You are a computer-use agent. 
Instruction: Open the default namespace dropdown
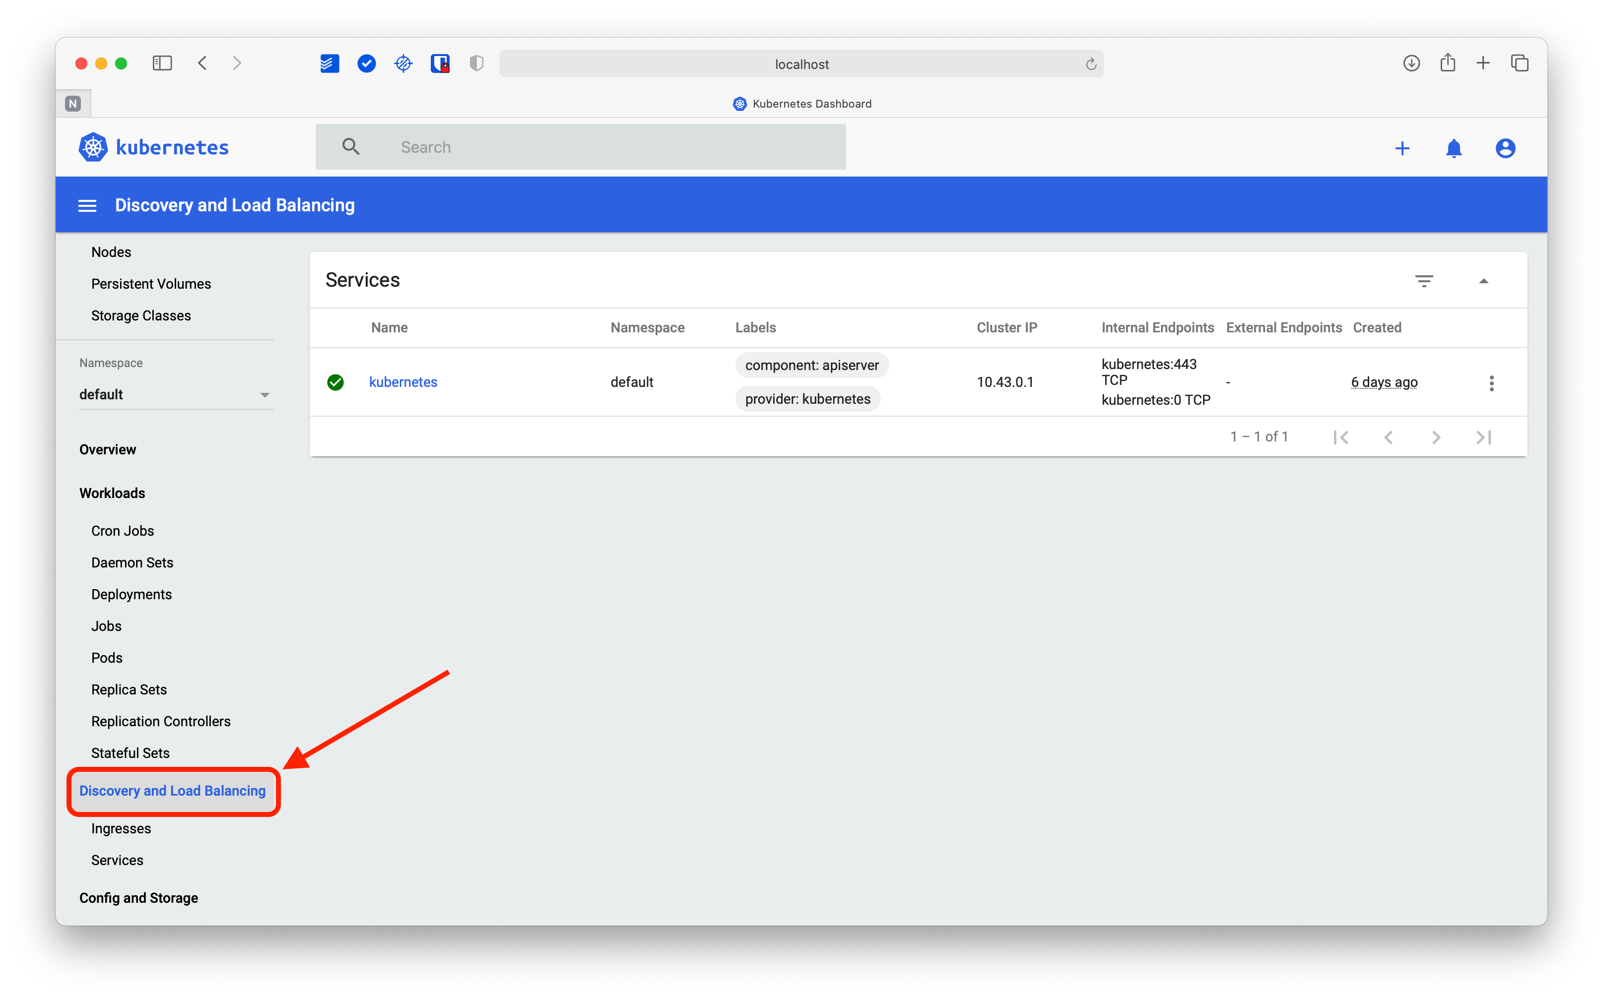coord(176,394)
